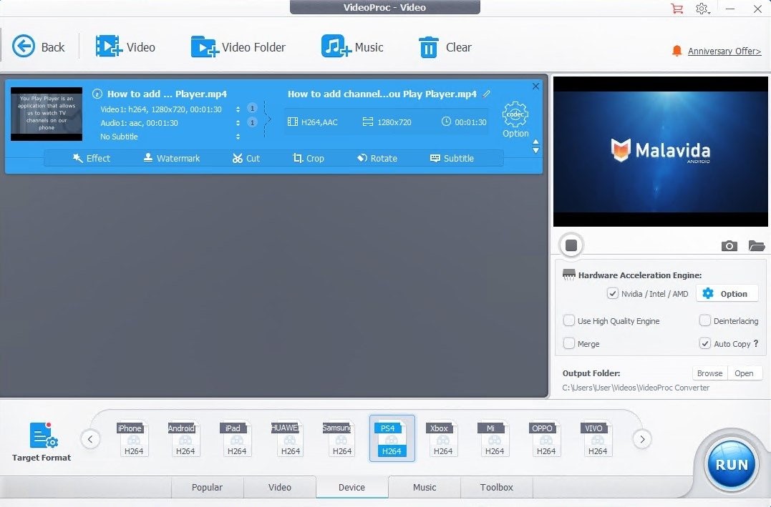Viewport: 771px width, 507px height.
Task: Disable Auto Copy
Action: (x=704, y=343)
